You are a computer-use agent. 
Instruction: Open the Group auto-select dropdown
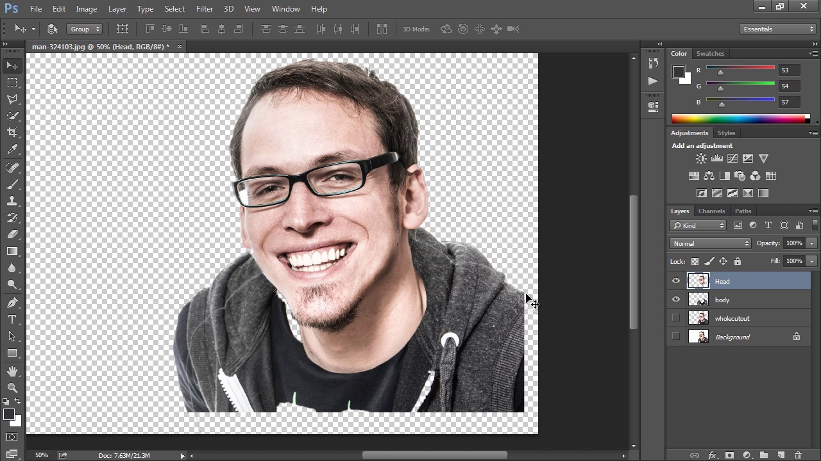click(x=85, y=29)
